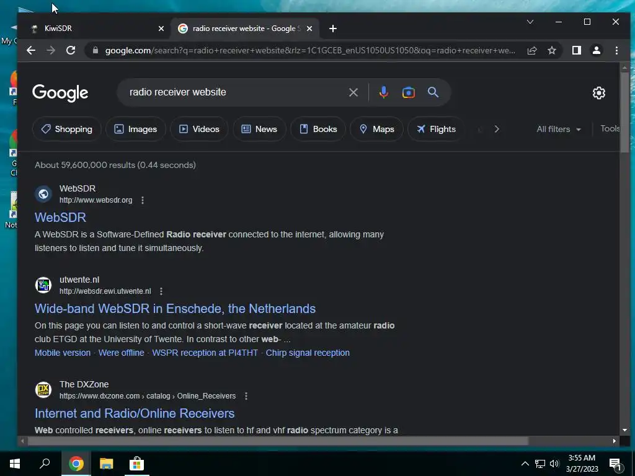Open the WebSDR result link
Viewport: 635px width, 476px height.
point(60,218)
